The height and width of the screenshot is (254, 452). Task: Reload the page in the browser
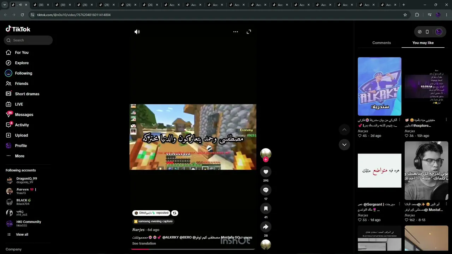tap(22, 15)
